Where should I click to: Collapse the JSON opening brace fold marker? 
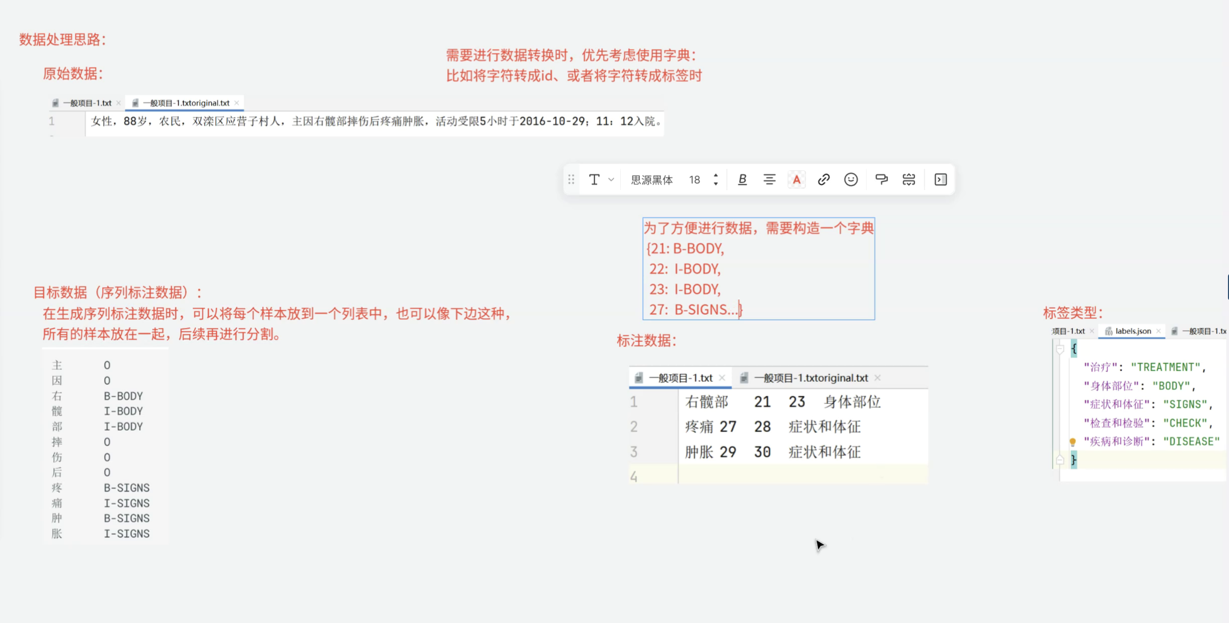[1060, 349]
